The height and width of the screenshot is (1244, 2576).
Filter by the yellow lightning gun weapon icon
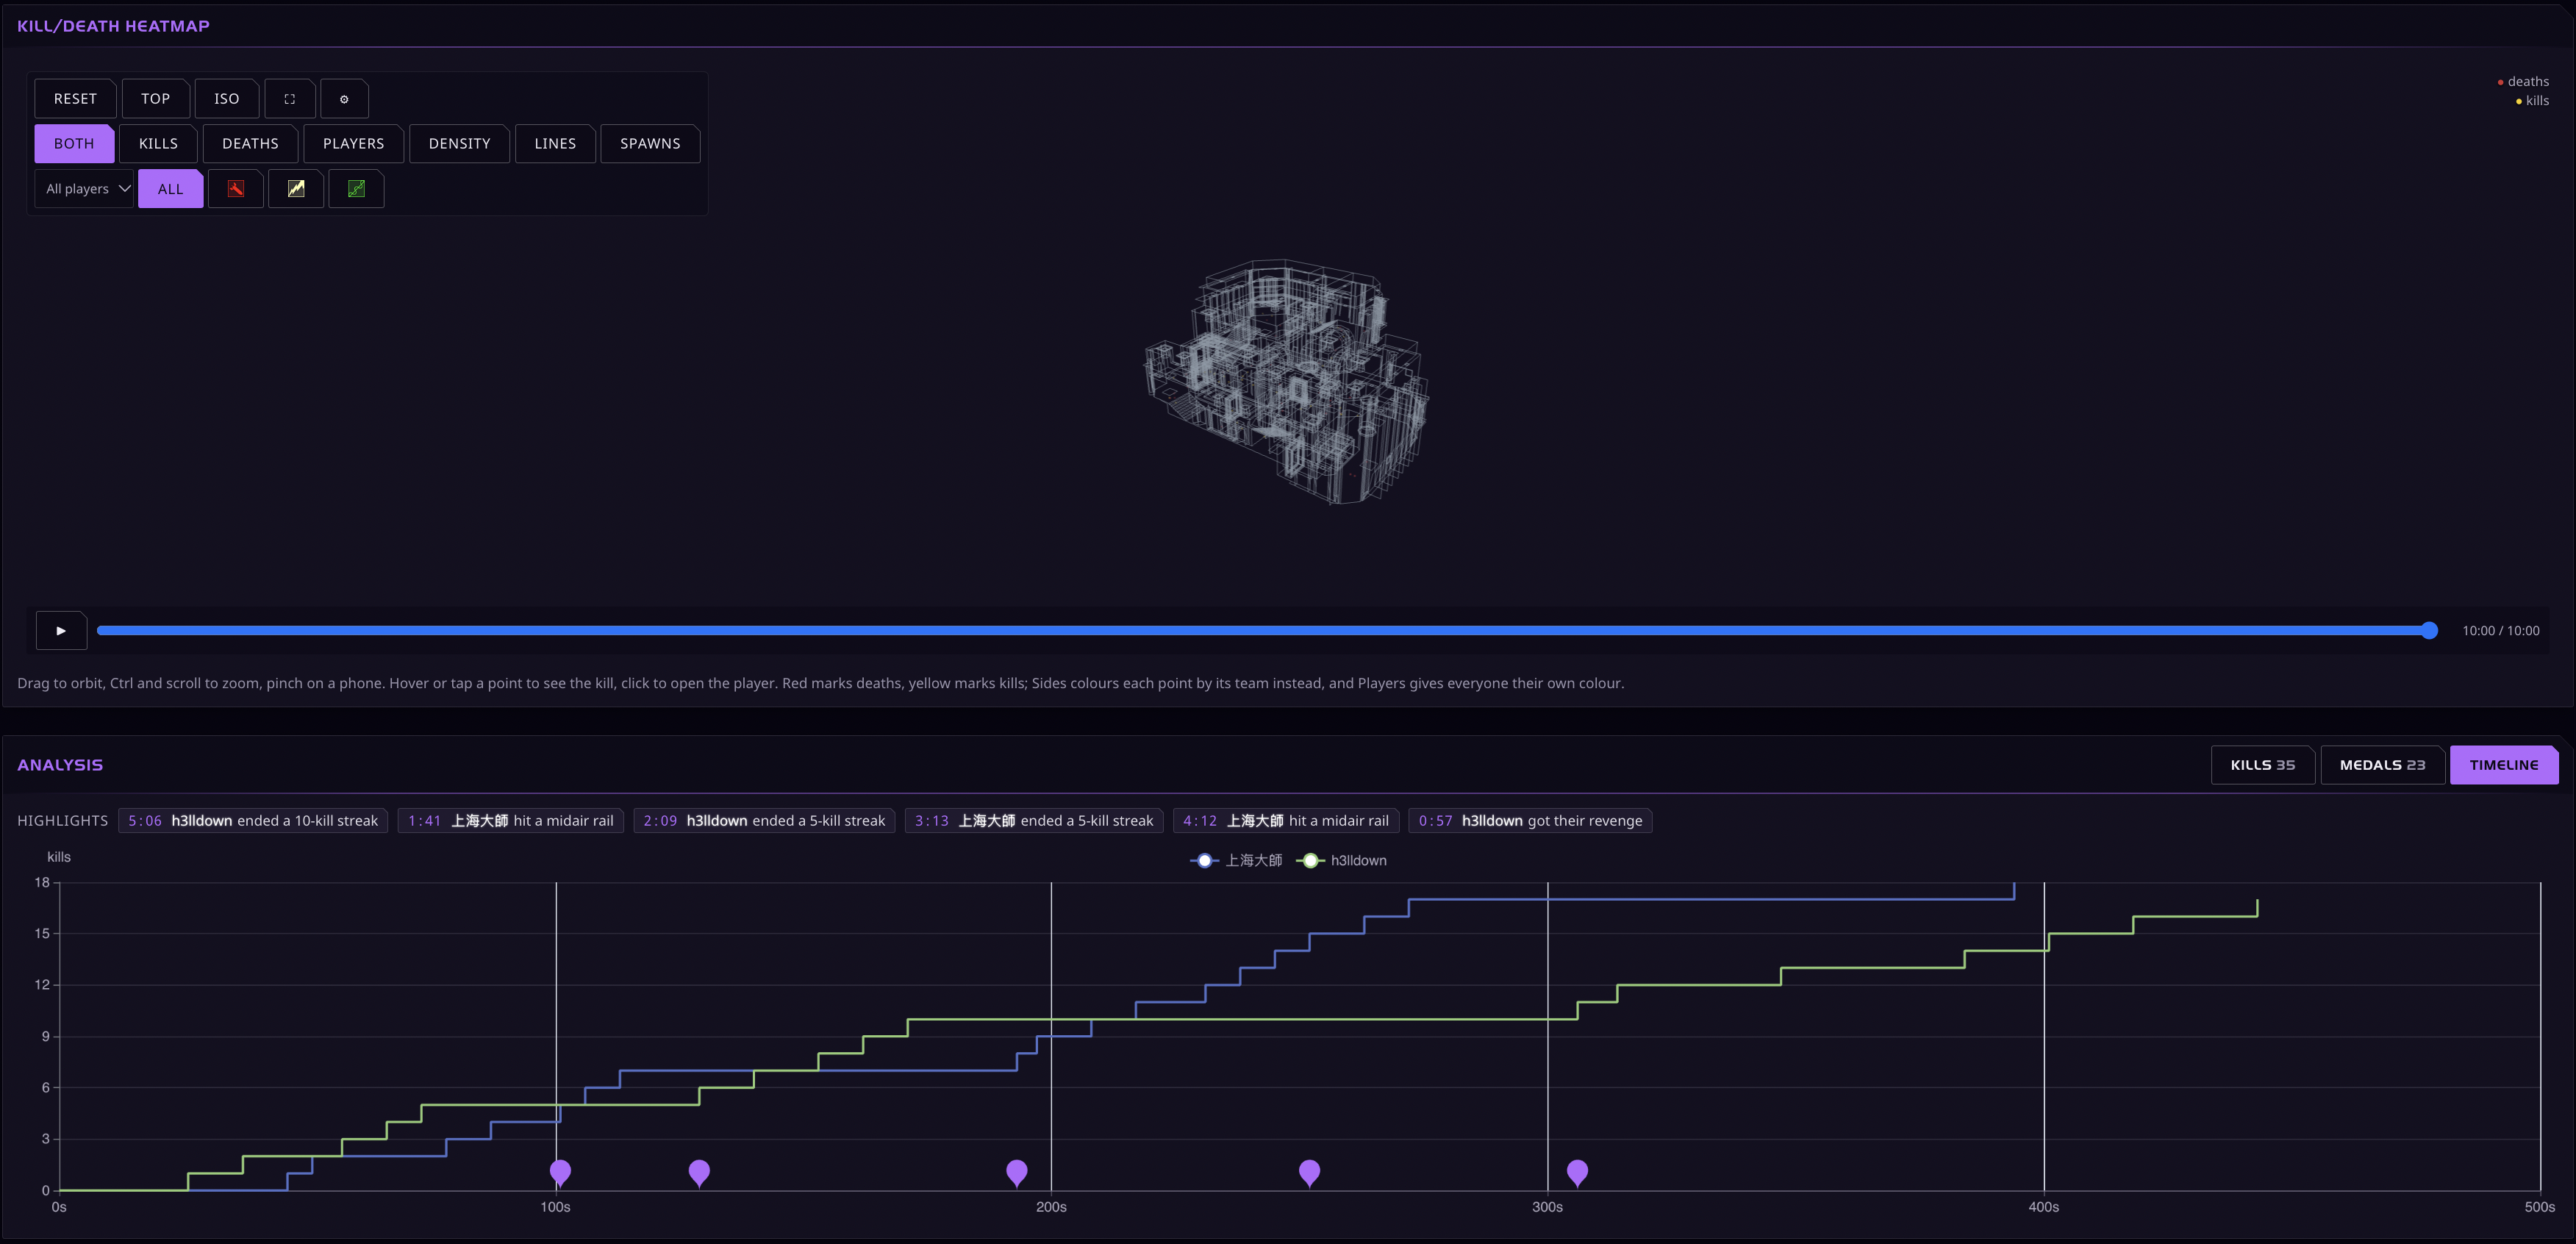coord(296,189)
